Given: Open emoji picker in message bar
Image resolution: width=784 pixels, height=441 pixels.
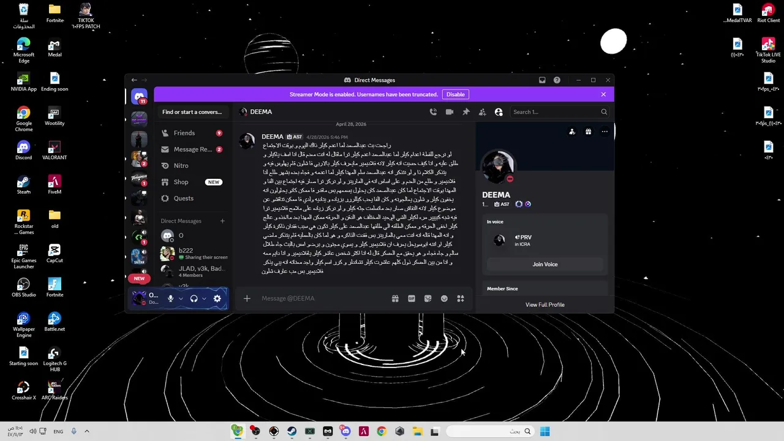Looking at the screenshot, I should pyautogui.click(x=444, y=298).
